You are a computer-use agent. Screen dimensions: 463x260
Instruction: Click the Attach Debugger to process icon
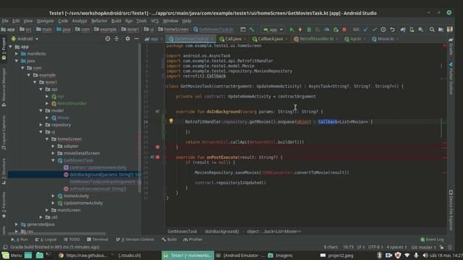[x=336, y=30]
